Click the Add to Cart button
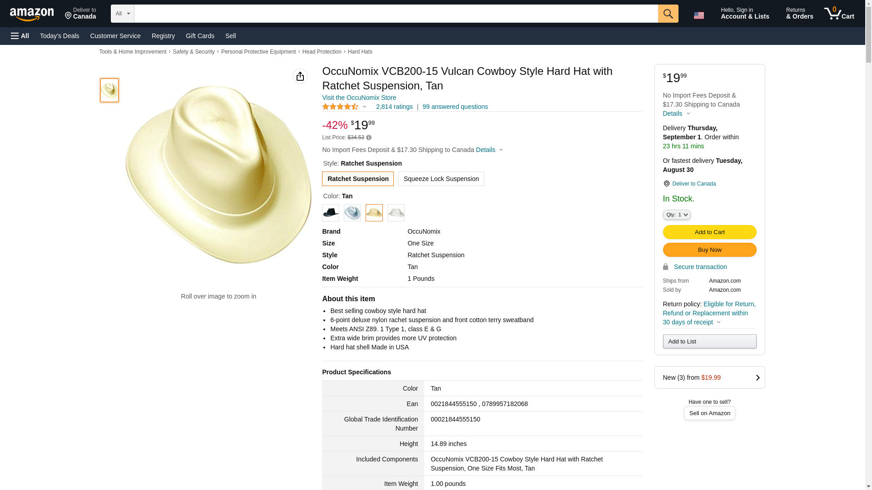 709,232
